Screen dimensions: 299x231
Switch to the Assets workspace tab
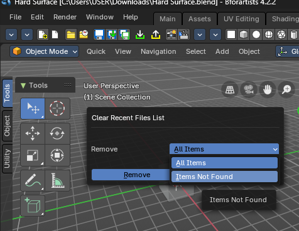(x=200, y=19)
